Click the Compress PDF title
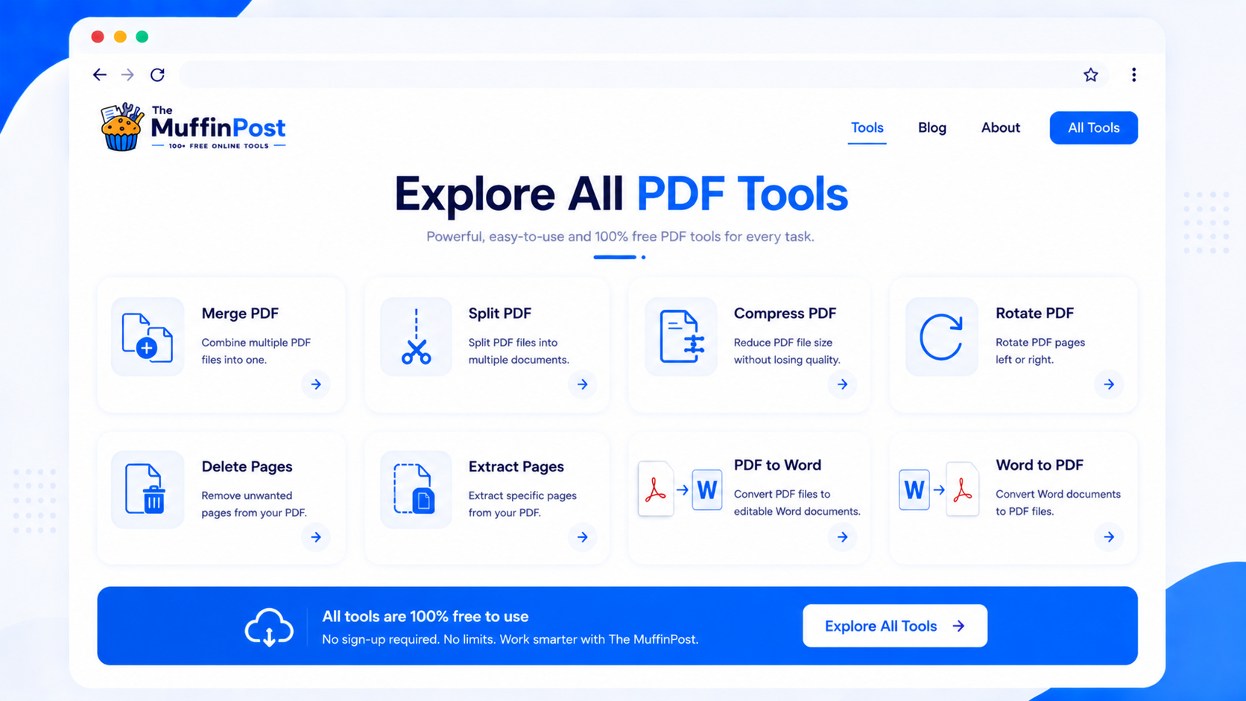Viewport: 1246px width, 701px height. coord(785,314)
